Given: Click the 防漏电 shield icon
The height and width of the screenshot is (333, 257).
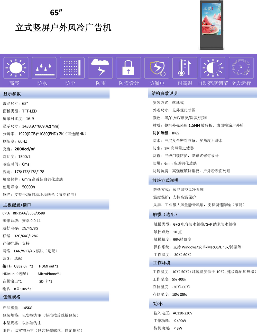Looking at the screenshot, I should click(x=157, y=67).
